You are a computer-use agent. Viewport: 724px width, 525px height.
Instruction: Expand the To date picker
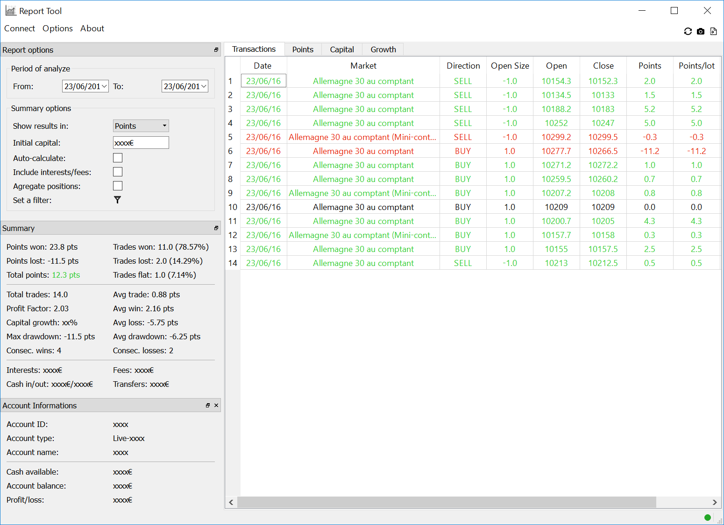[x=204, y=86]
